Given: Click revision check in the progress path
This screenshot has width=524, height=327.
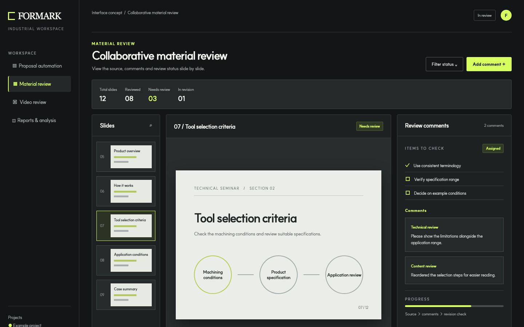Looking at the screenshot, I should [455, 314].
